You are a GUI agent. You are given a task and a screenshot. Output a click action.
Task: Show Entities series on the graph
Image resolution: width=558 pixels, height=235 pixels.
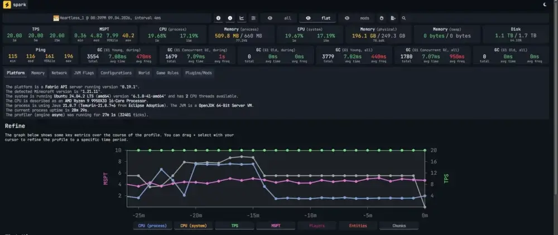(x=358, y=226)
